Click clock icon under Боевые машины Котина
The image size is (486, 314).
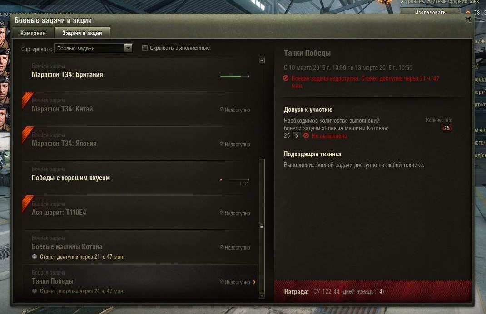35,256
